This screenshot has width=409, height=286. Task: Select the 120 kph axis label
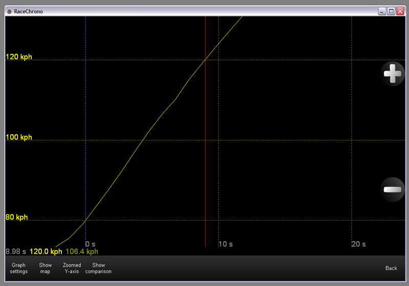[18, 57]
